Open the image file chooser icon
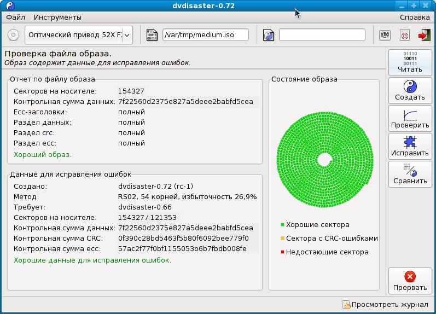 pyautogui.click(x=152, y=35)
